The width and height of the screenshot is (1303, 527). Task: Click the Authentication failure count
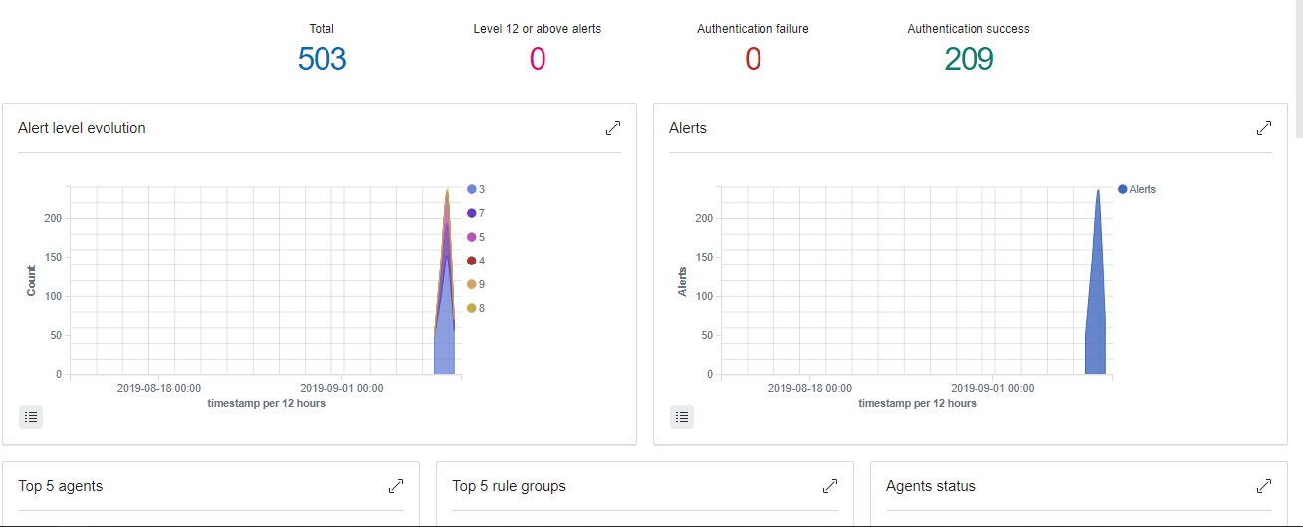[x=753, y=60]
